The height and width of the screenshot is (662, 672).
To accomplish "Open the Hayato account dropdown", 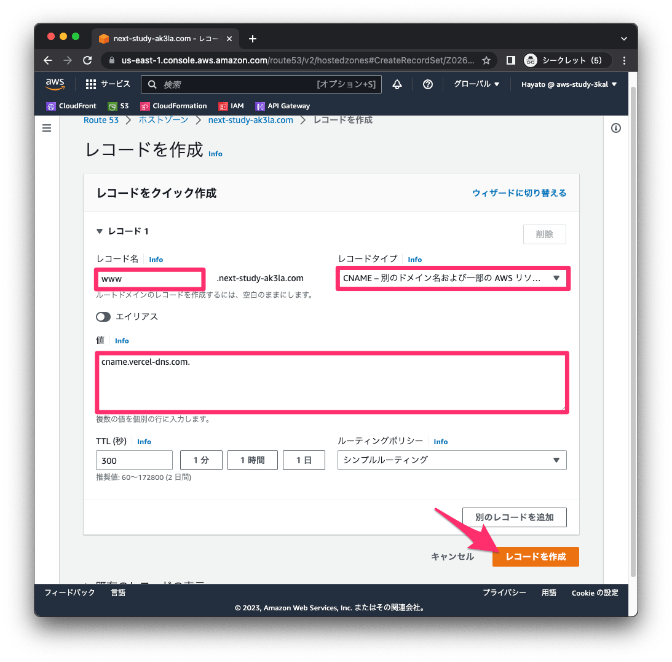I will pyautogui.click(x=569, y=84).
